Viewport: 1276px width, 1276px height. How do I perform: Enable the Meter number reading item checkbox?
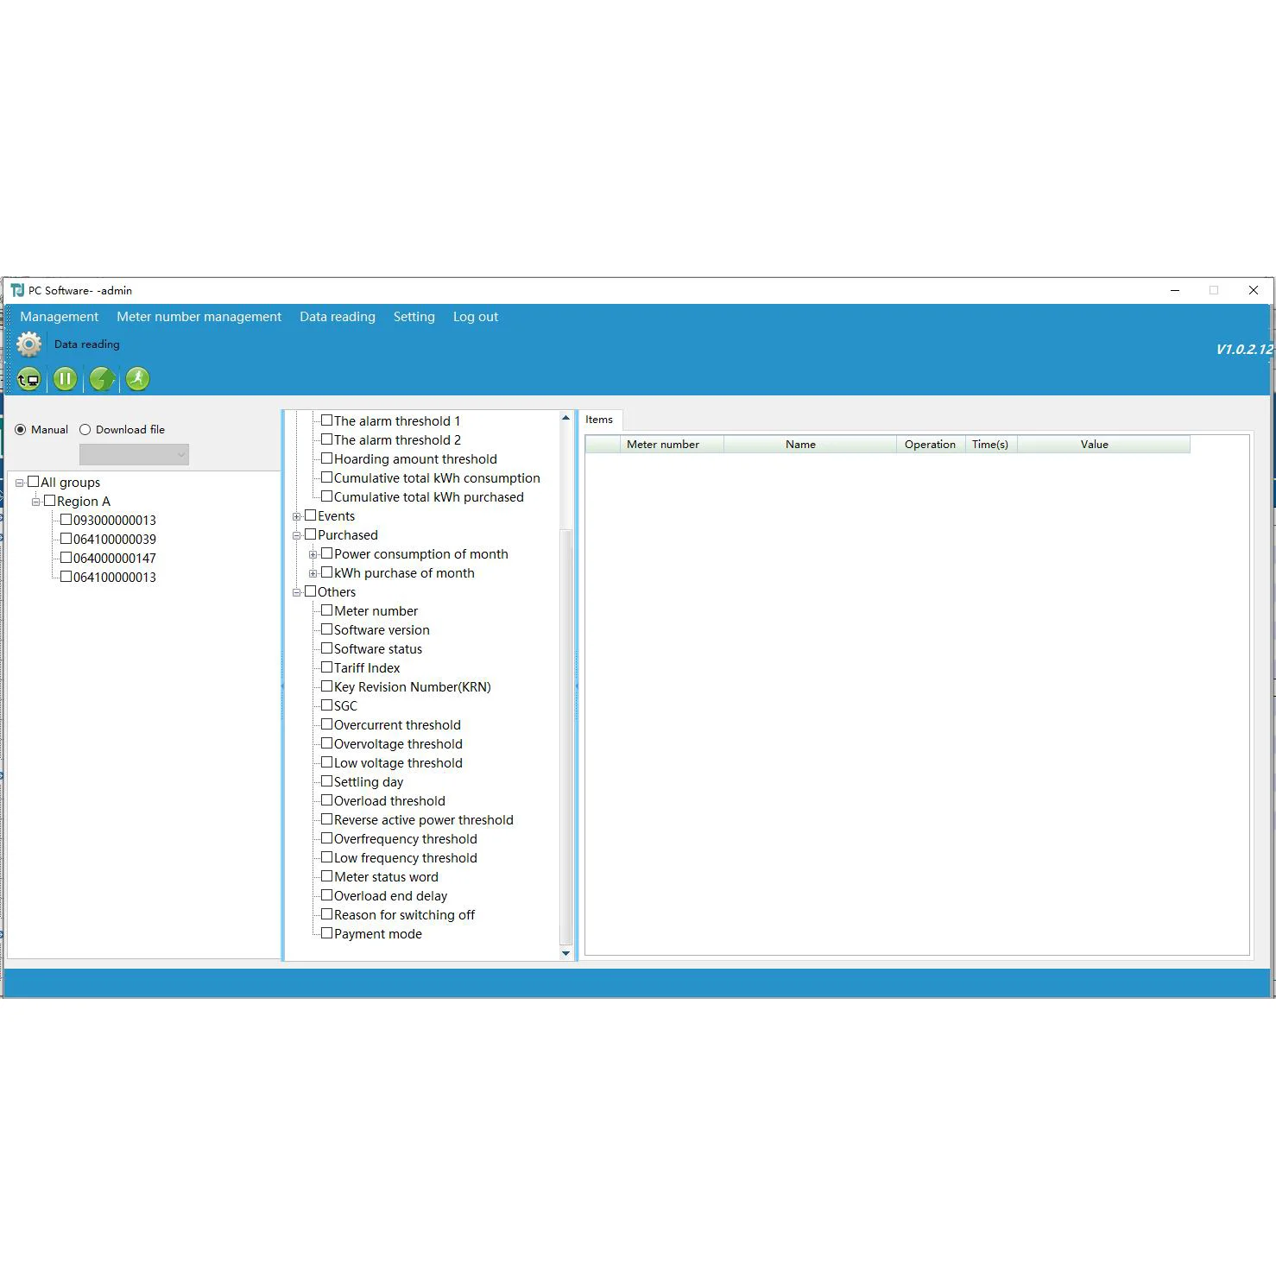[327, 610]
